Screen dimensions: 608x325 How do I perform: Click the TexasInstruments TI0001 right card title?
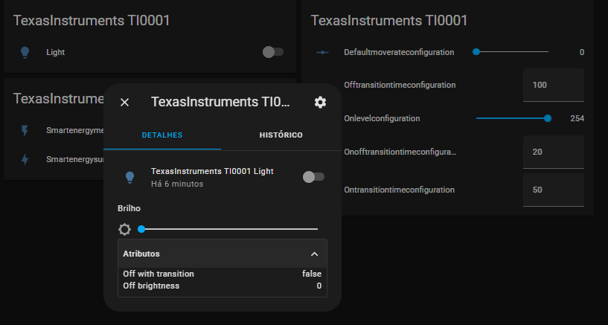tap(389, 20)
